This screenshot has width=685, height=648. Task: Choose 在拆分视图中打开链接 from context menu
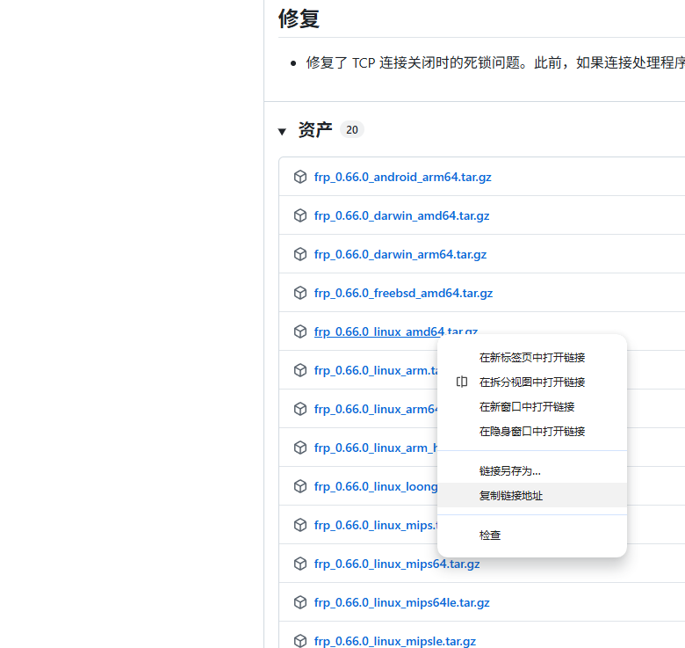pos(532,382)
